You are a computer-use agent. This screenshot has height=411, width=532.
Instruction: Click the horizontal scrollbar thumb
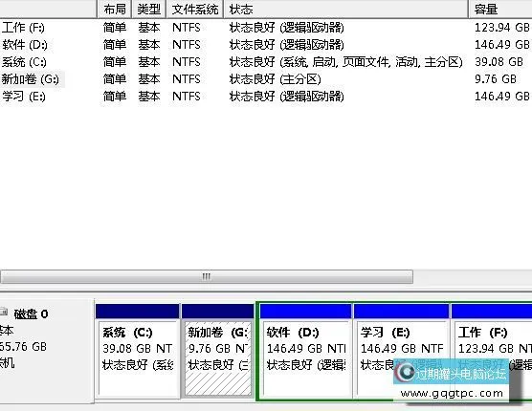pos(207,276)
